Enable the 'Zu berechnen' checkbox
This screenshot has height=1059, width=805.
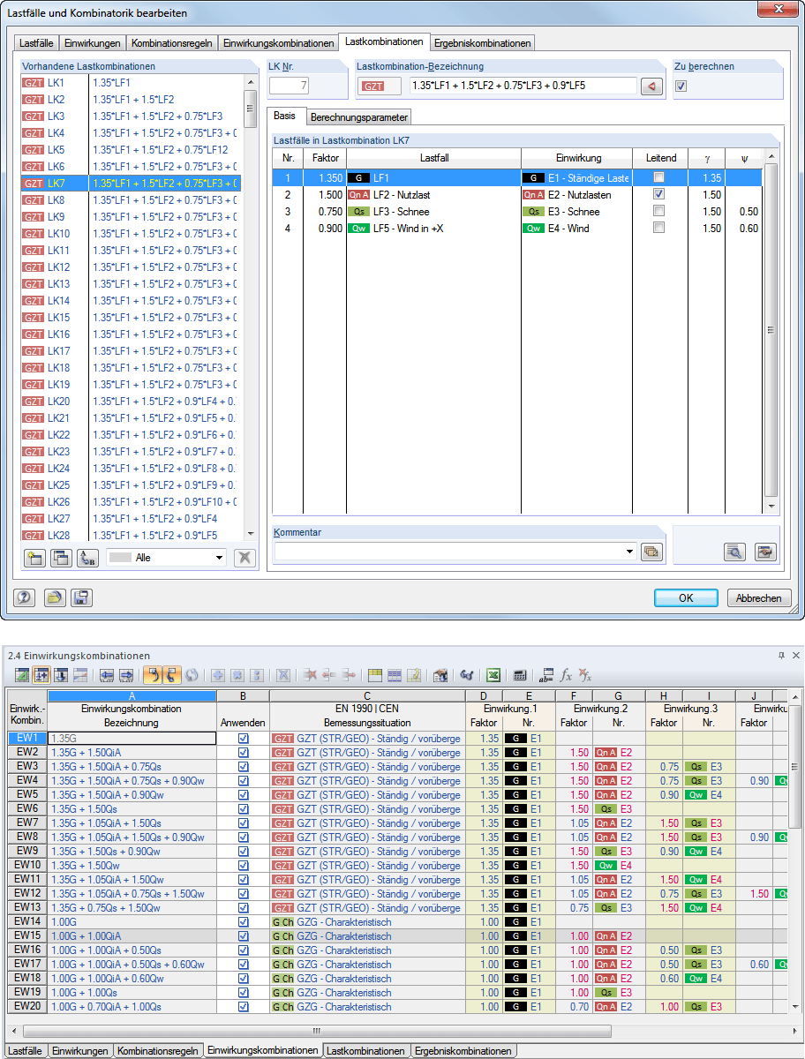(682, 86)
